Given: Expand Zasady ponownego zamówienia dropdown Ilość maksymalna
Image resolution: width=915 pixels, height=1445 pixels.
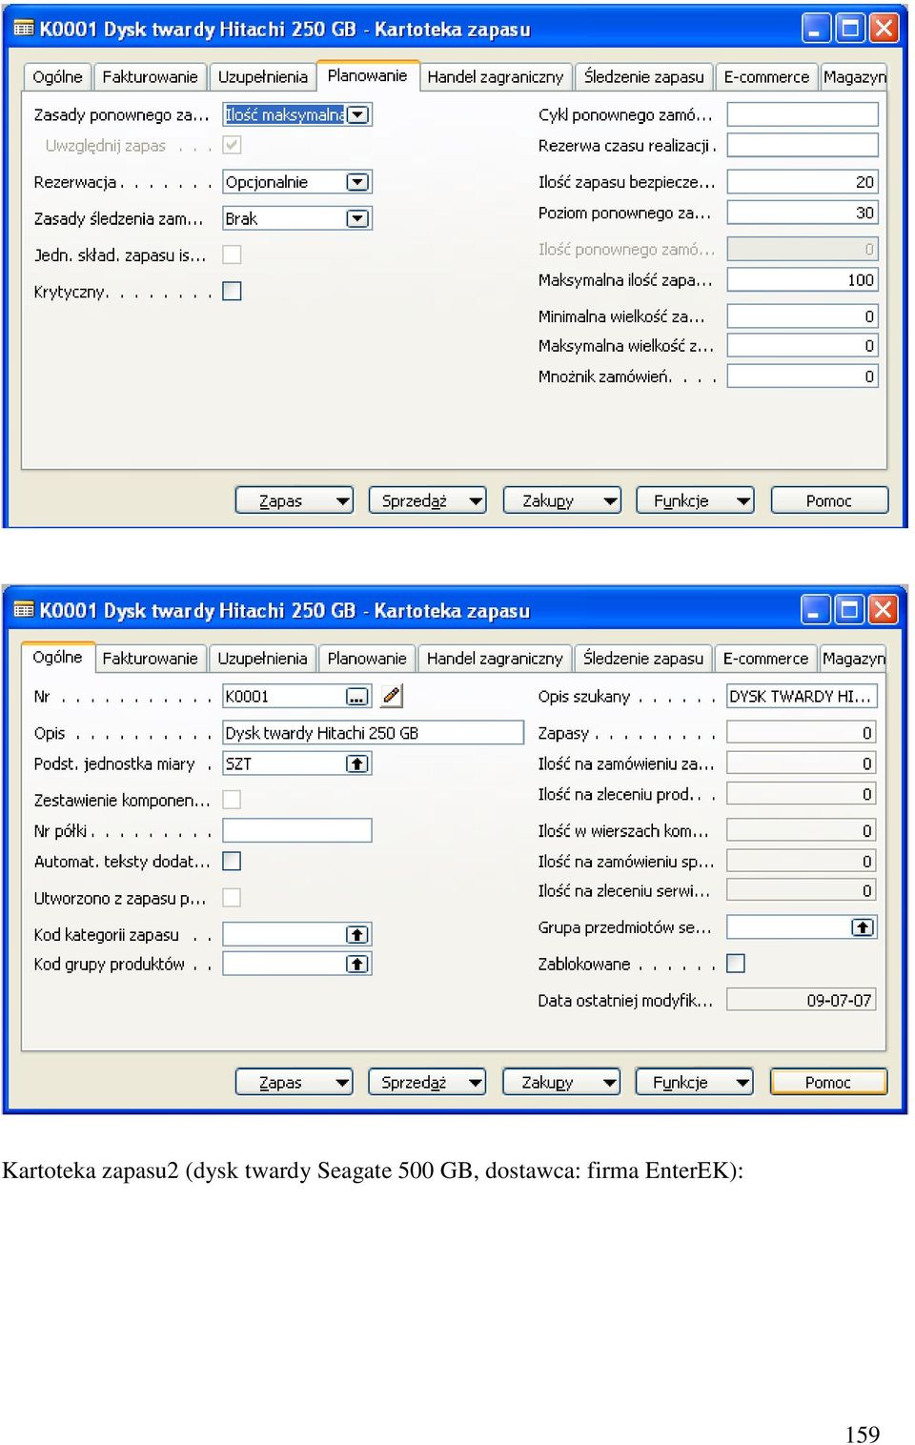Looking at the screenshot, I should [x=357, y=114].
